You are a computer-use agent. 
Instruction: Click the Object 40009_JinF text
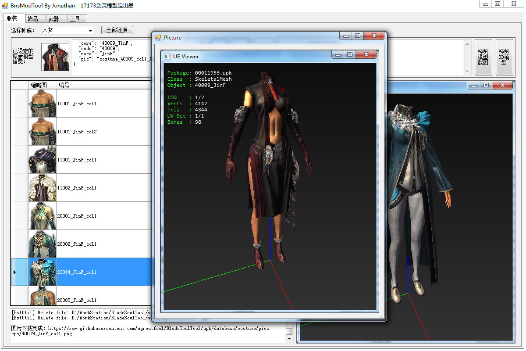[196, 85]
